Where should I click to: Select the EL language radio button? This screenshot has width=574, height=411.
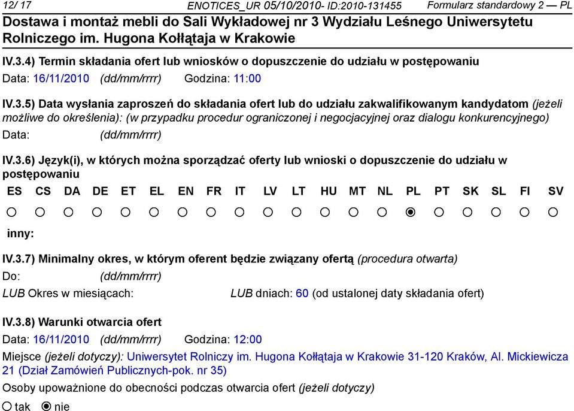tap(154, 212)
